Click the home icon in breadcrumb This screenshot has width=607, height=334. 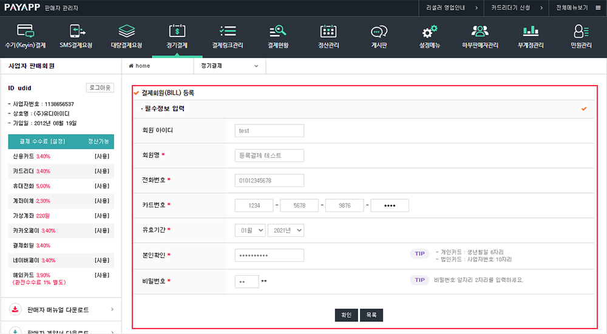point(131,66)
